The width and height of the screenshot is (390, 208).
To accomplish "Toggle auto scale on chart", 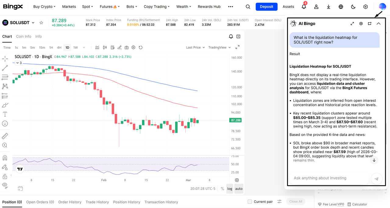I will click(239, 189).
